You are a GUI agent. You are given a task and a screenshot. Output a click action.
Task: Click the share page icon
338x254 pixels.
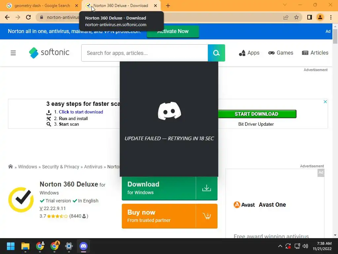tap(286, 17)
